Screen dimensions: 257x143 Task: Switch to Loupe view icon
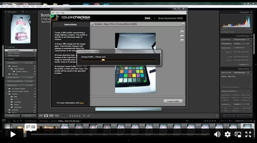click(46, 116)
